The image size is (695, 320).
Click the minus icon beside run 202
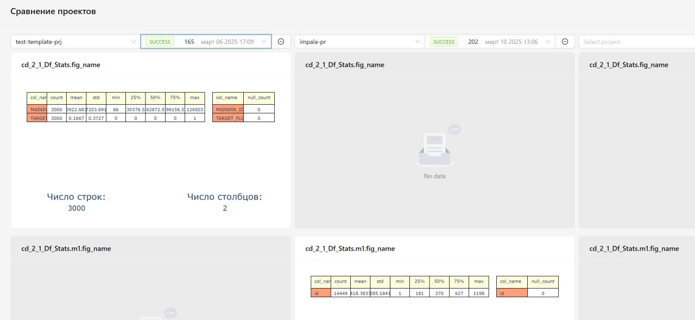click(x=565, y=42)
